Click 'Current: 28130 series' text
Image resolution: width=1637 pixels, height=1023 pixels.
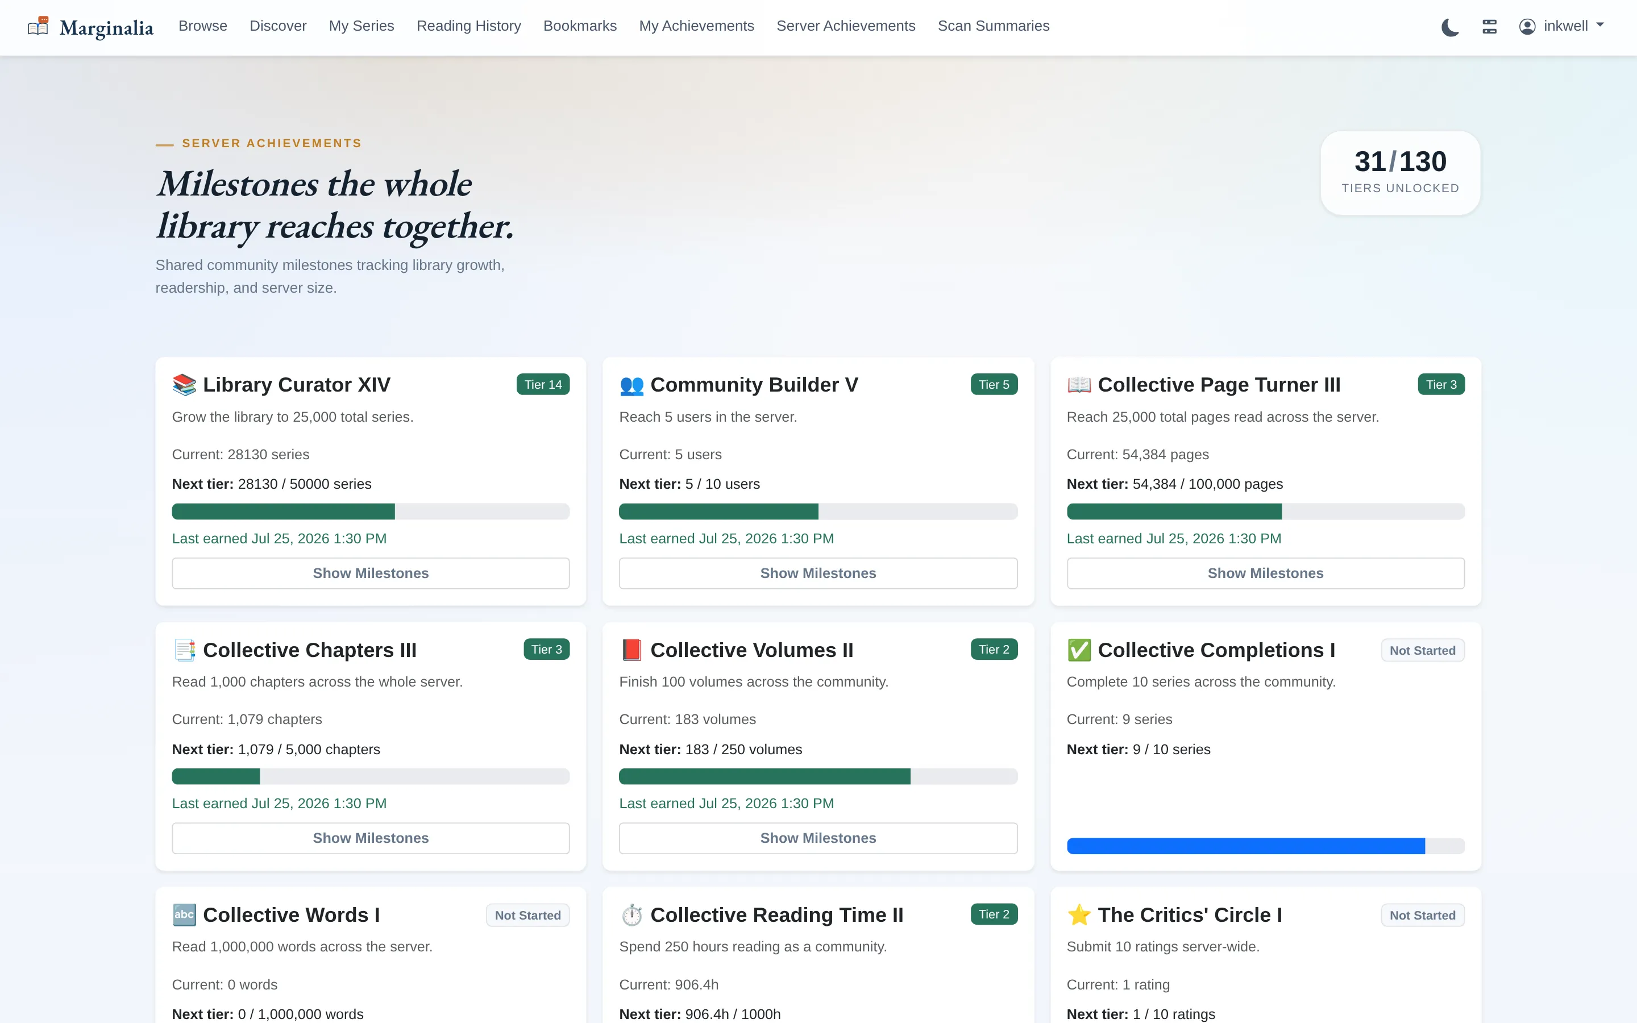[240, 455]
